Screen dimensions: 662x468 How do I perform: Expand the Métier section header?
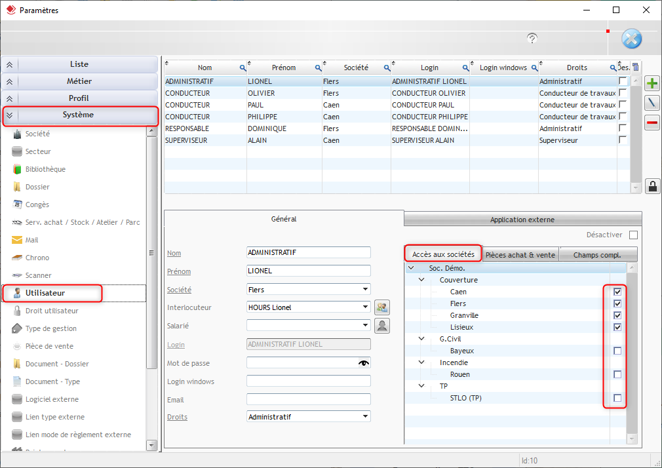(79, 81)
